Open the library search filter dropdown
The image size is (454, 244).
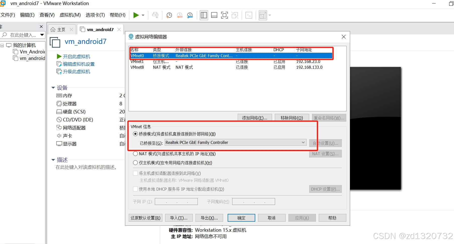(42, 35)
